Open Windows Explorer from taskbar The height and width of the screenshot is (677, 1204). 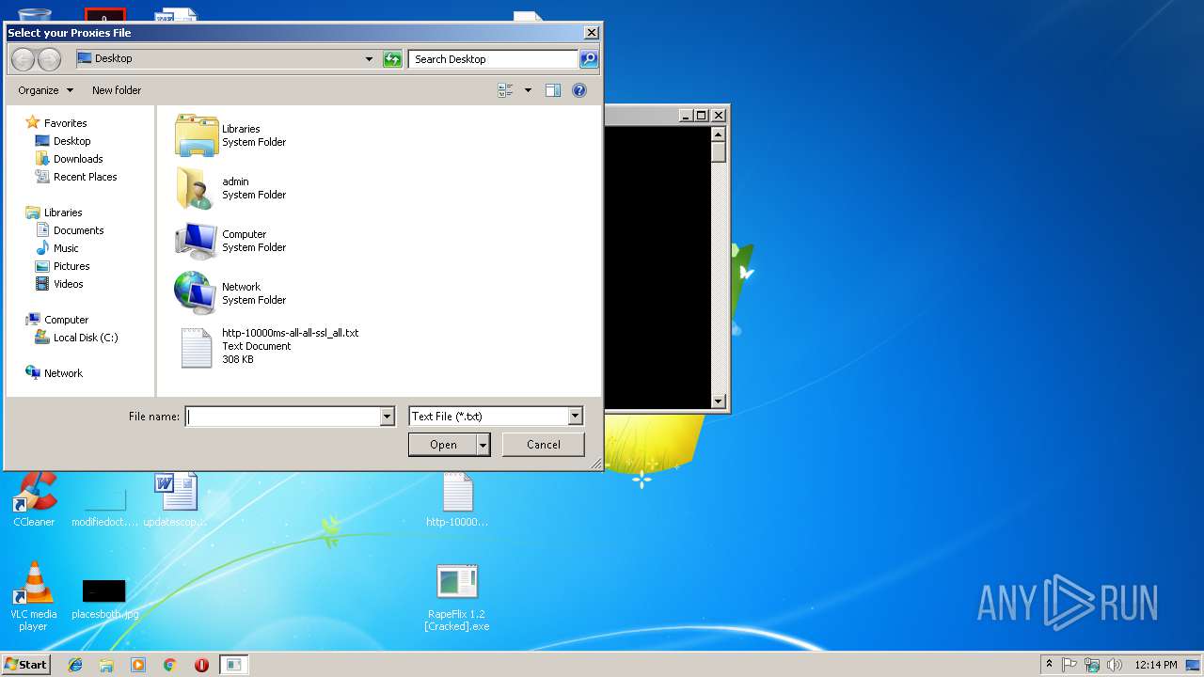coord(106,665)
